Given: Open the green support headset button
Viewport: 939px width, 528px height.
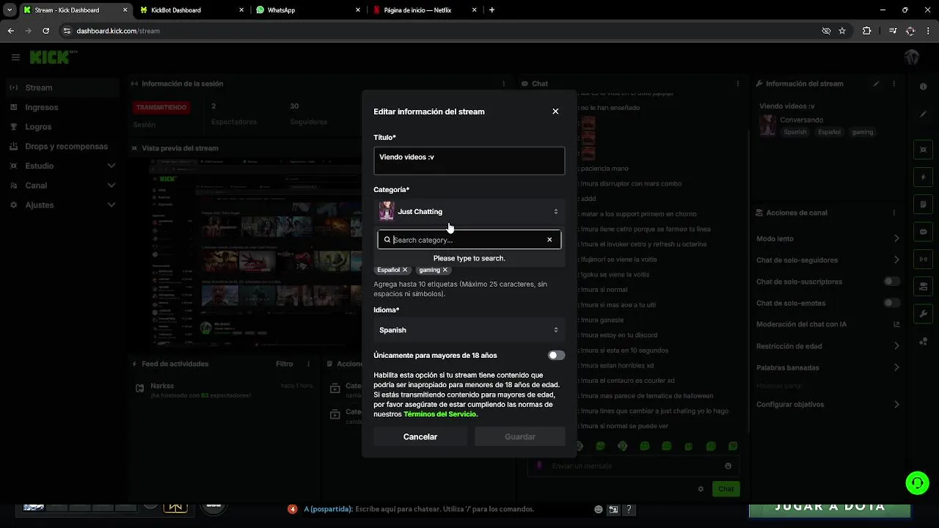Looking at the screenshot, I should [x=917, y=483].
